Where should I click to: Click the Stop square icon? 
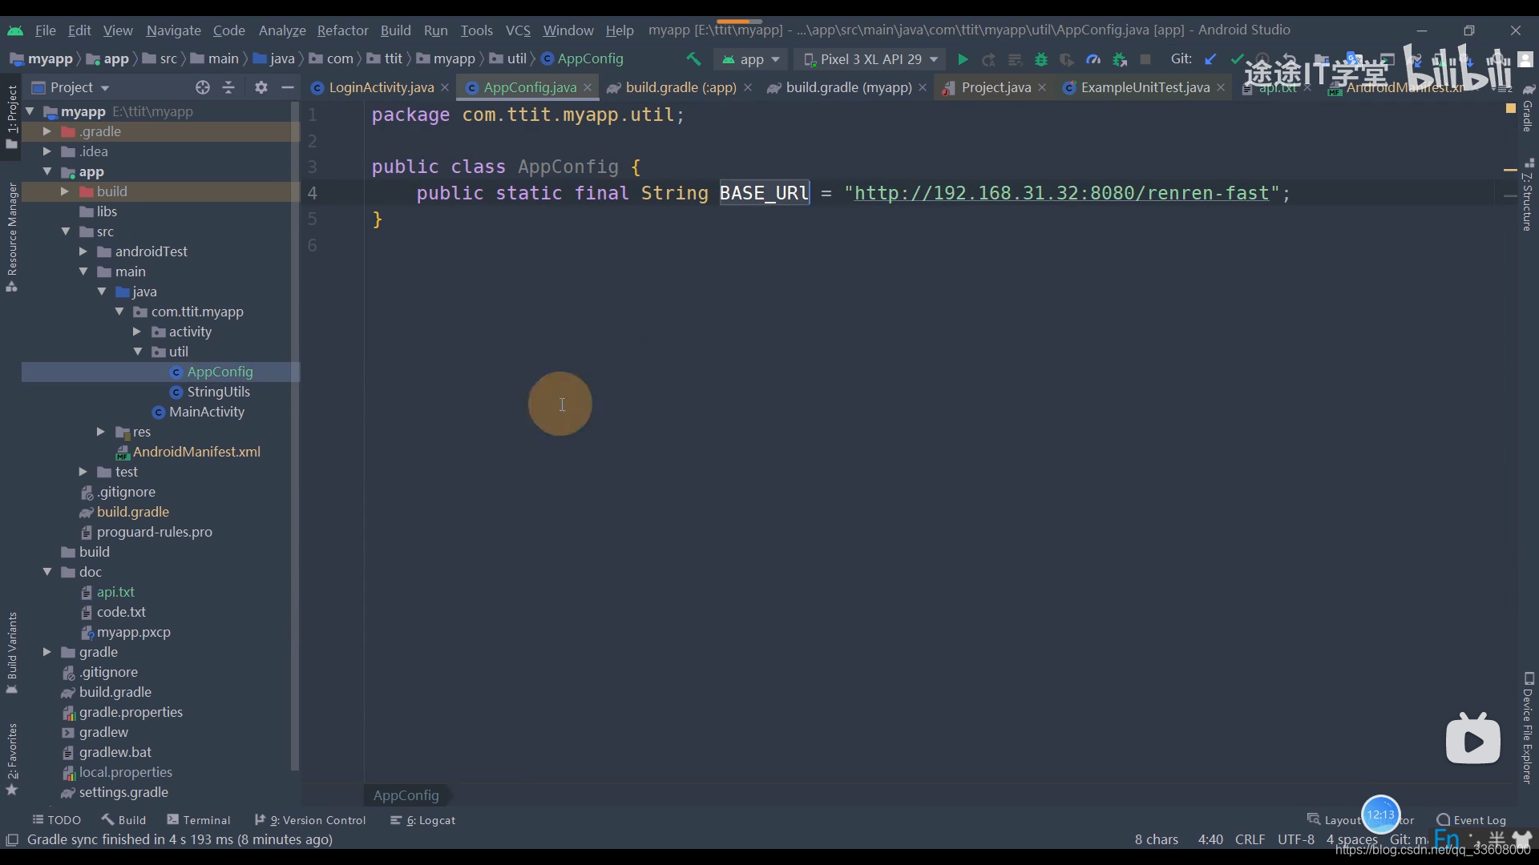[1145, 59]
